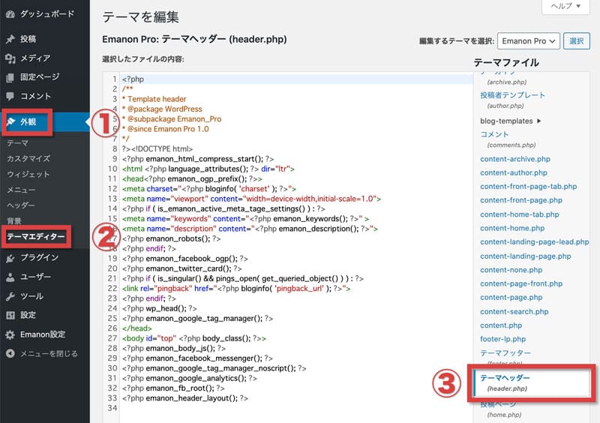Open ヘッダー submenu item

click(21, 205)
